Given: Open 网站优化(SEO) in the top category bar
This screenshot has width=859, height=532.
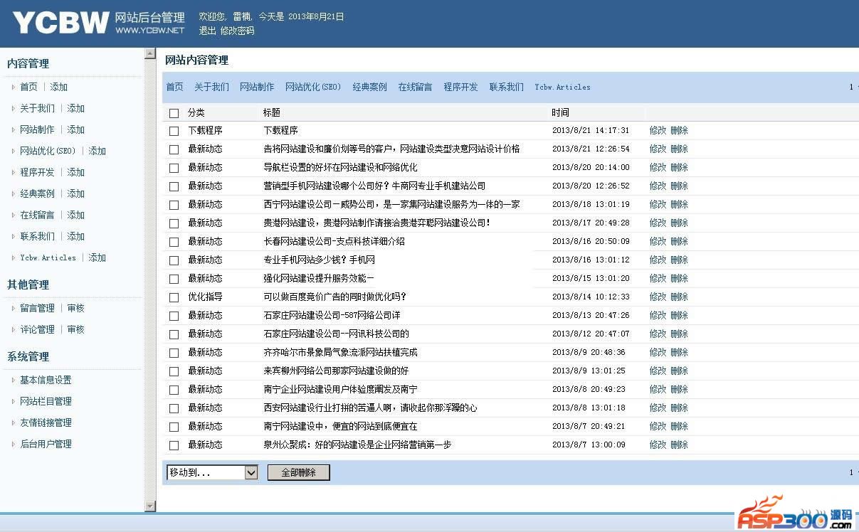Looking at the screenshot, I should pos(313,87).
